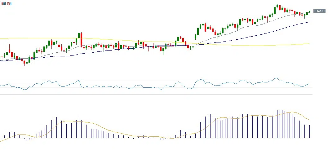Click the red and blue panels icon
This screenshot has height=150, width=328.
click(10, 3)
